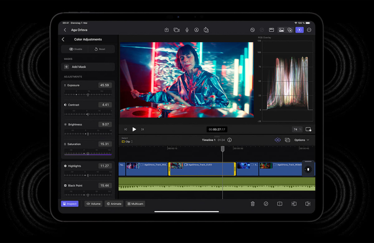Open the photo browser icon
The width and height of the screenshot is (374, 243).
click(281, 30)
